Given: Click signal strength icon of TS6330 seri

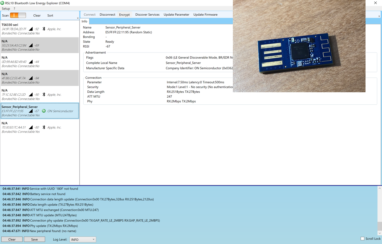Looking at the screenshot, I should point(31,29).
